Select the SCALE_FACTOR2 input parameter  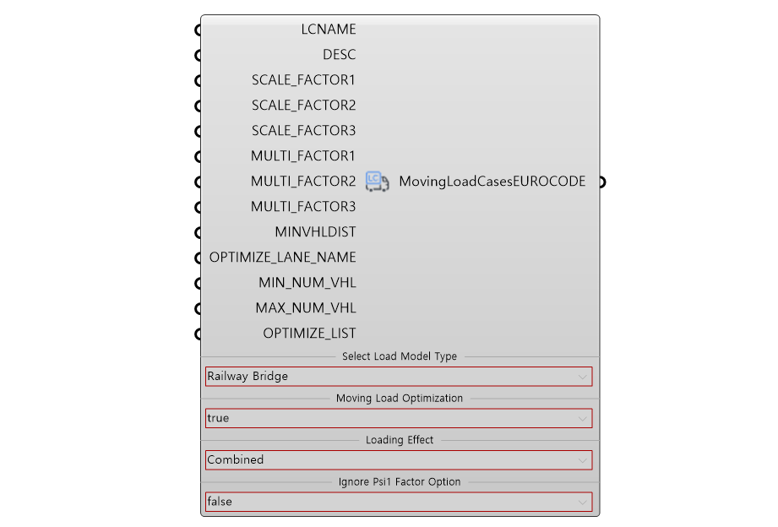click(303, 106)
